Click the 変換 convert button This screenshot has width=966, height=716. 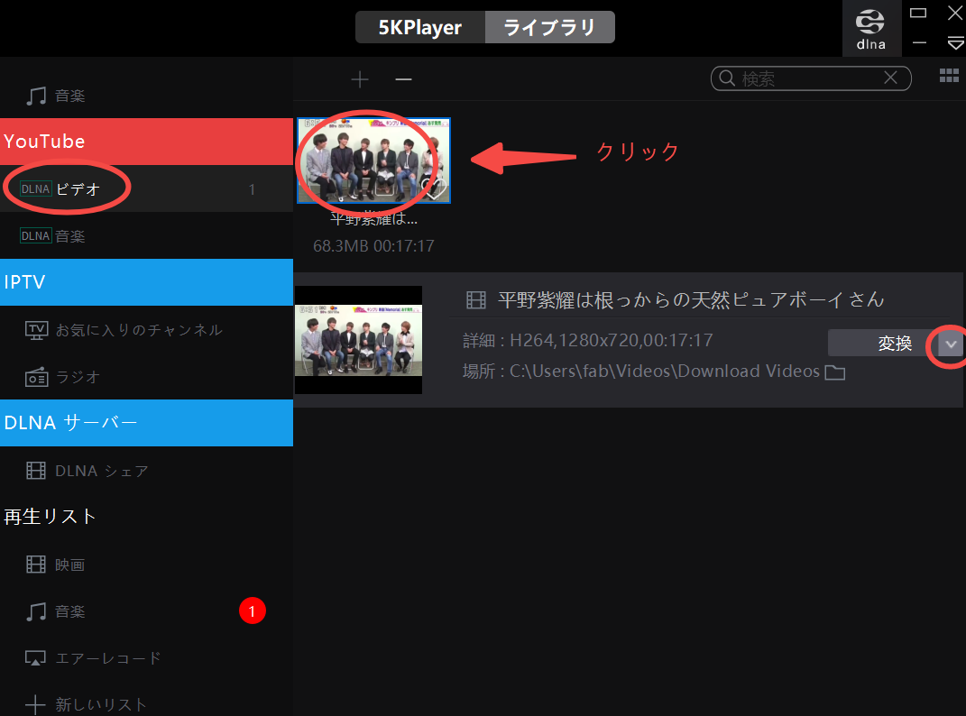tap(882, 344)
